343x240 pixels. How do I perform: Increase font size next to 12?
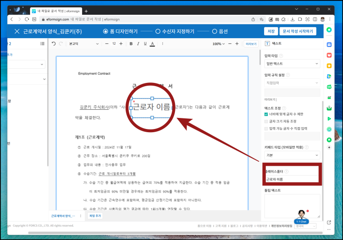click(121, 44)
